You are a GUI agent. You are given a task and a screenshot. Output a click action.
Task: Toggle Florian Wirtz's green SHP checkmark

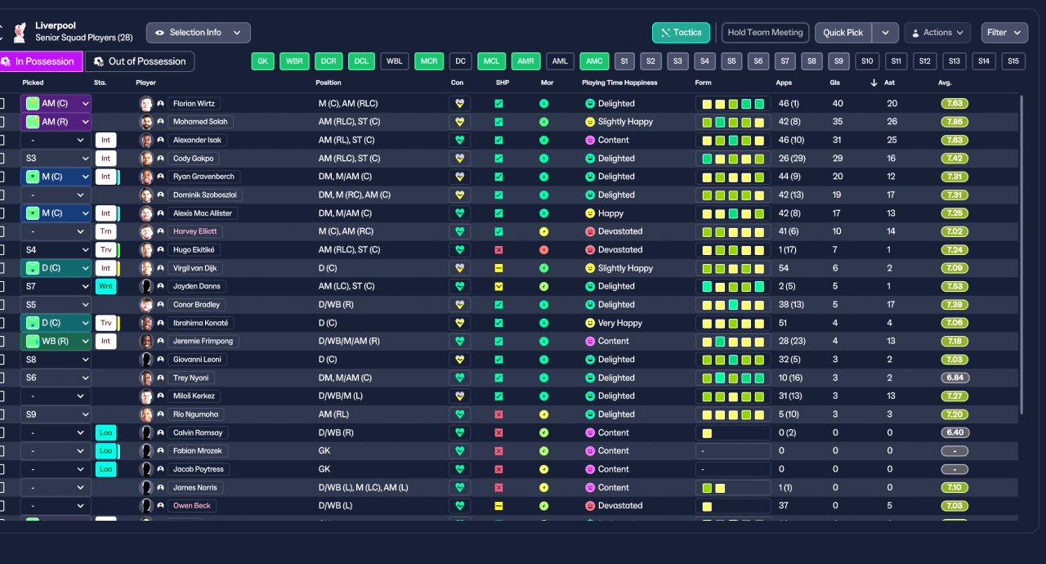pyautogui.click(x=498, y=104)
